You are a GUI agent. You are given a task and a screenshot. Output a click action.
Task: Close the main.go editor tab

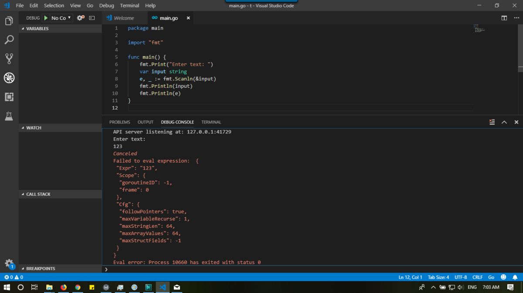pos(188,18)
